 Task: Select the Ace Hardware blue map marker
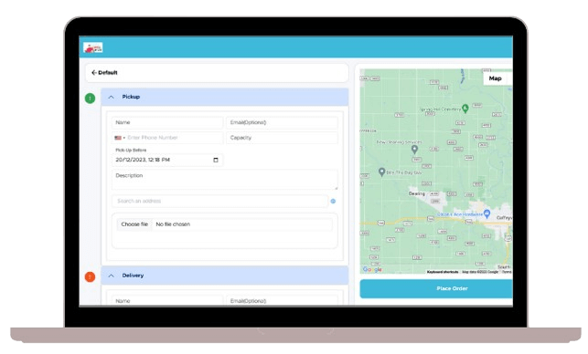[486, 213]
